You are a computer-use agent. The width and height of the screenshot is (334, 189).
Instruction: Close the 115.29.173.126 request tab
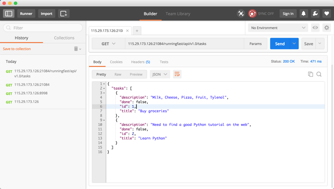[127, 31]
